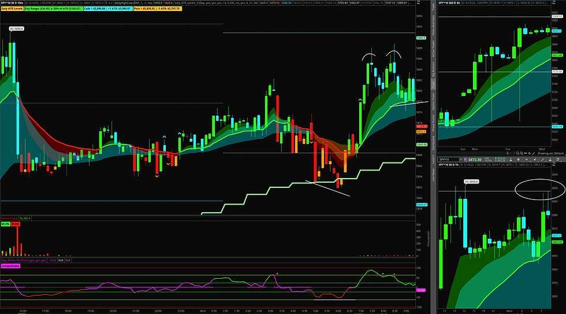The width and height of the screenshot is (566, 314).
Task: Click the Saty_Phase_Oscillator study title
Action: 24,260
